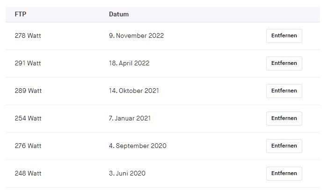Image resolution: width=327 pixels, height=190 pixels.
Task: Click the date 14. Oktober 2021
Action: click(x=134, y=91)
